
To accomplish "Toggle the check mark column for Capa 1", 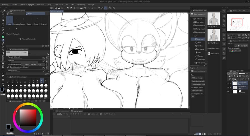I will pos(230,87).
